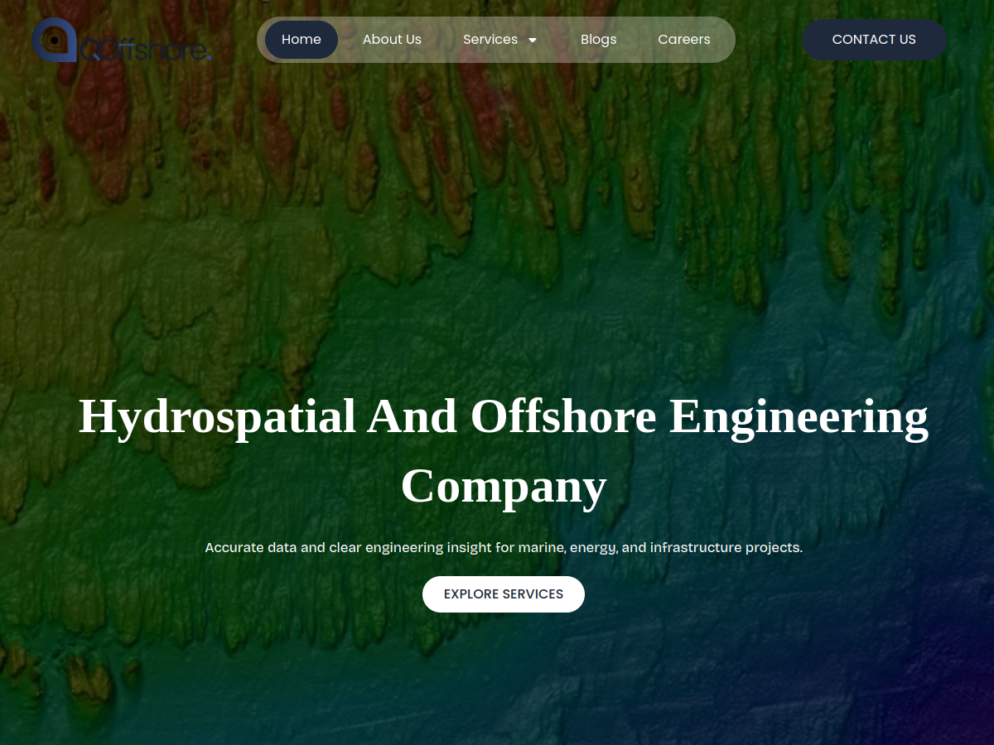Open the Services menu item
The height and width of the screenshot is (745, 994).
click(490, 40)
